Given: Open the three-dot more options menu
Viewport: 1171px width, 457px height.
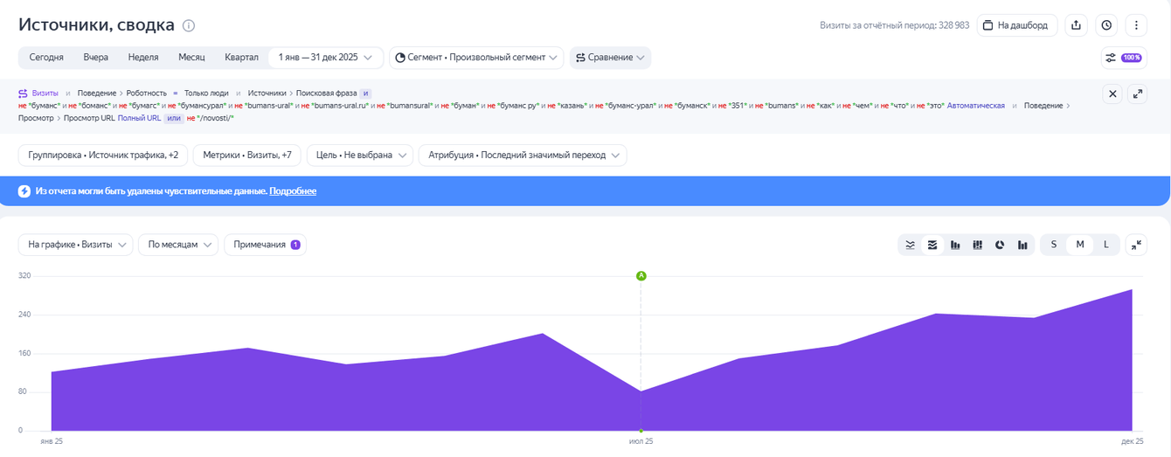Looking at the screenshot, I should coord(1136,25).
